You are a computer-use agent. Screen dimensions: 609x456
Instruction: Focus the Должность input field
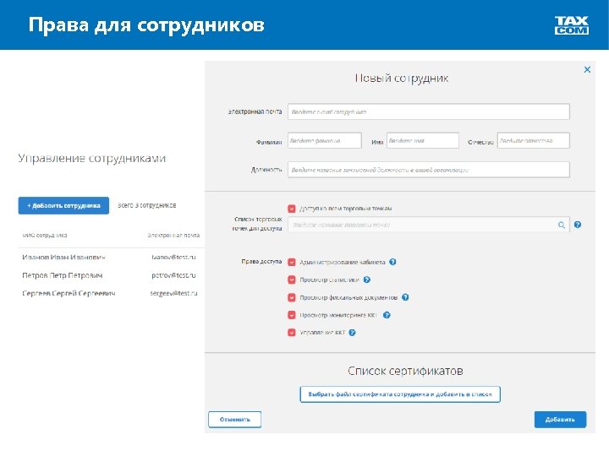point(428,170)
